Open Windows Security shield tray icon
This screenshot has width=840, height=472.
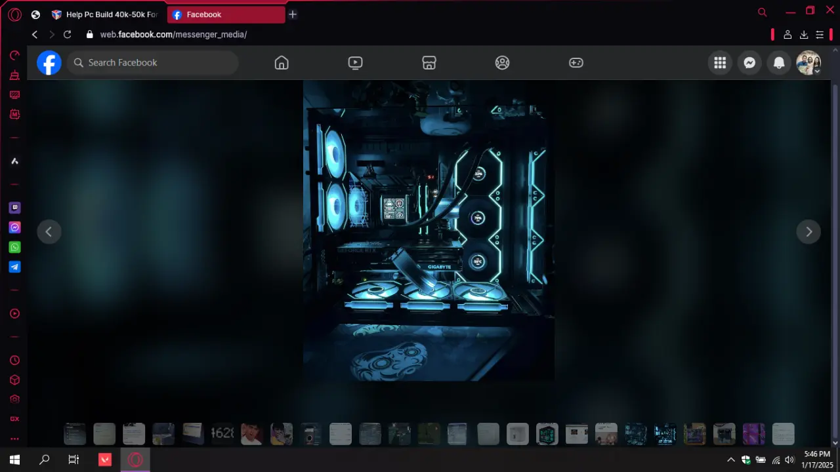pos(746,460)
